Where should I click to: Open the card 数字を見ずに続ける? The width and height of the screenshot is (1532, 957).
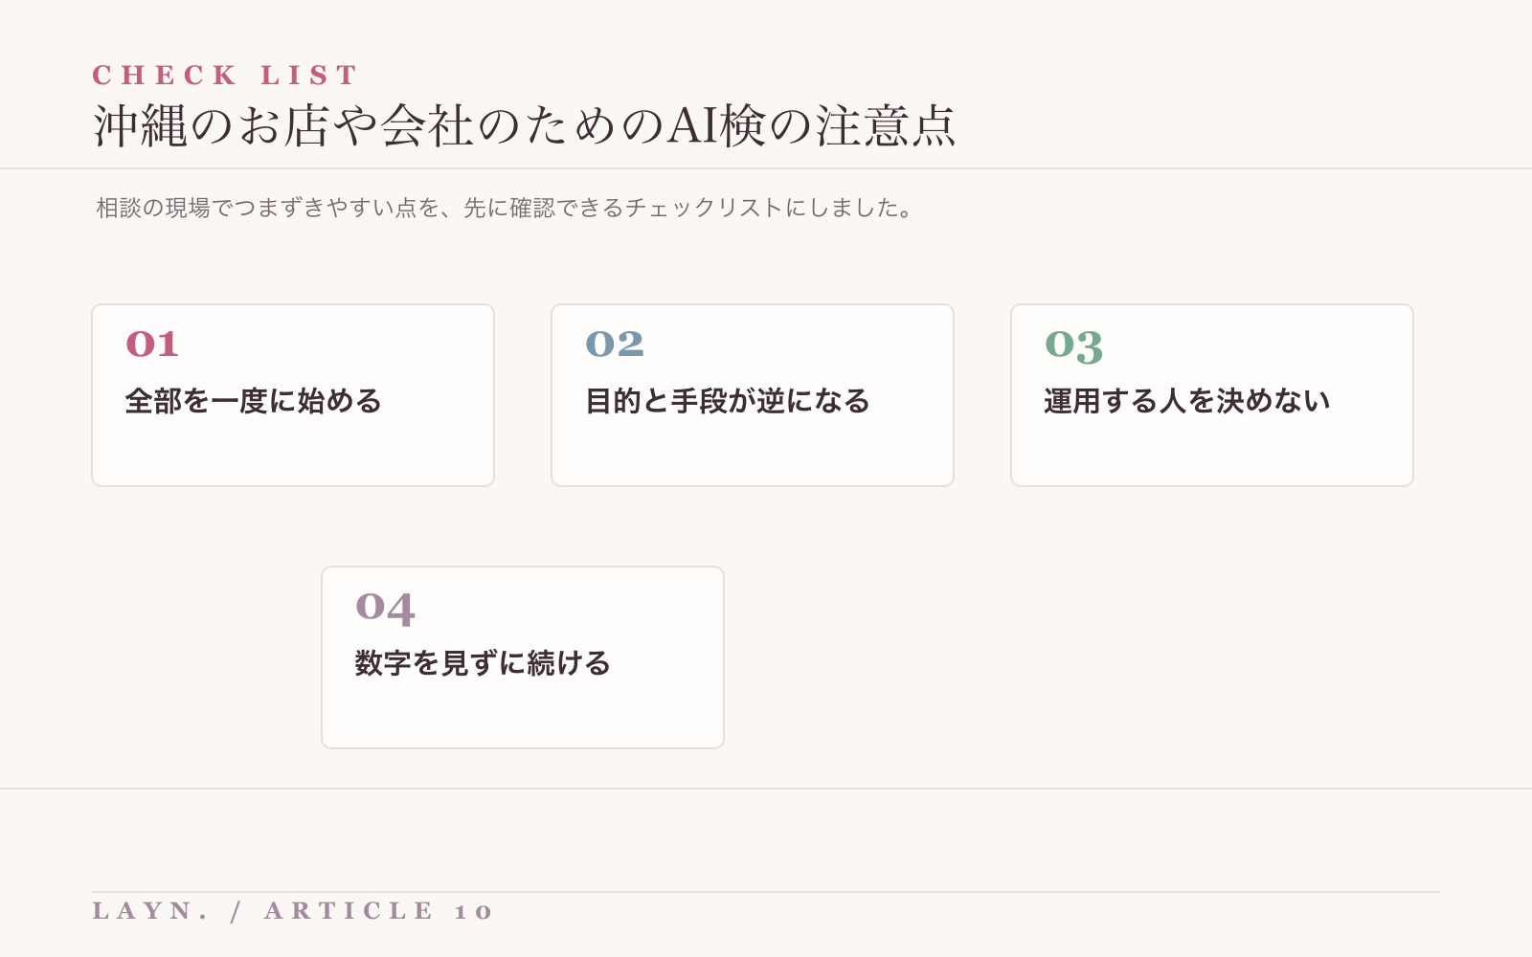(x=523, y=657)
